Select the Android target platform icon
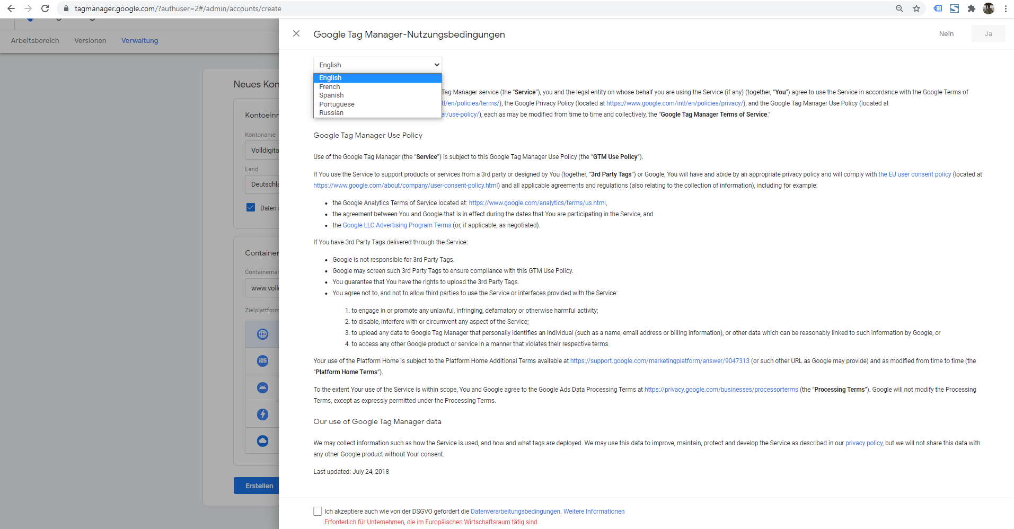1014x529 pixels. 262,387
